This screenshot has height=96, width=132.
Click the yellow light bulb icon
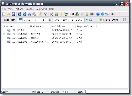click(61, 14)
